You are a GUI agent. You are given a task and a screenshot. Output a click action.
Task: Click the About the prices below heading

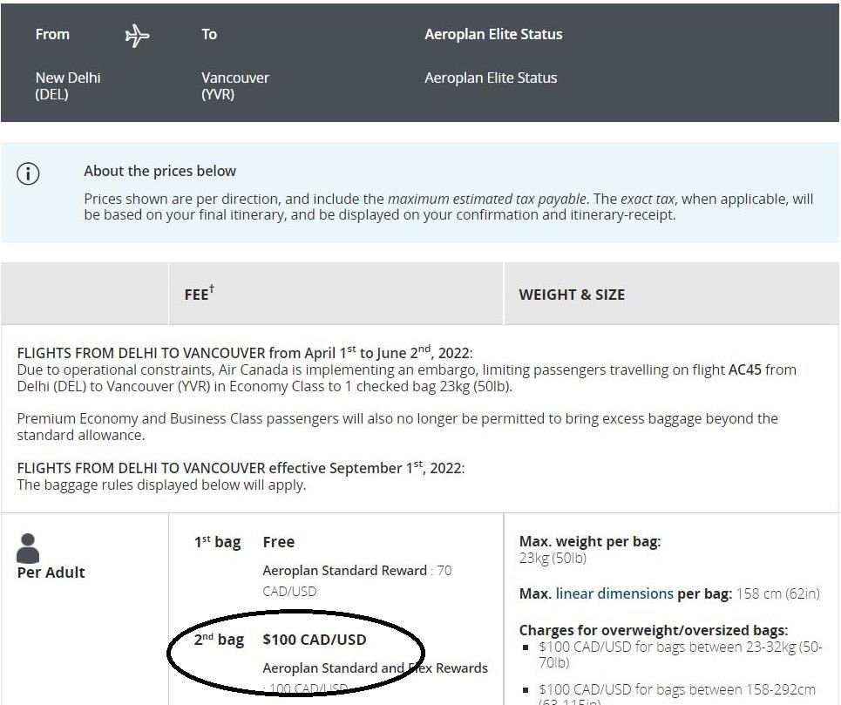pyautogui.click(x=159, y=171)
